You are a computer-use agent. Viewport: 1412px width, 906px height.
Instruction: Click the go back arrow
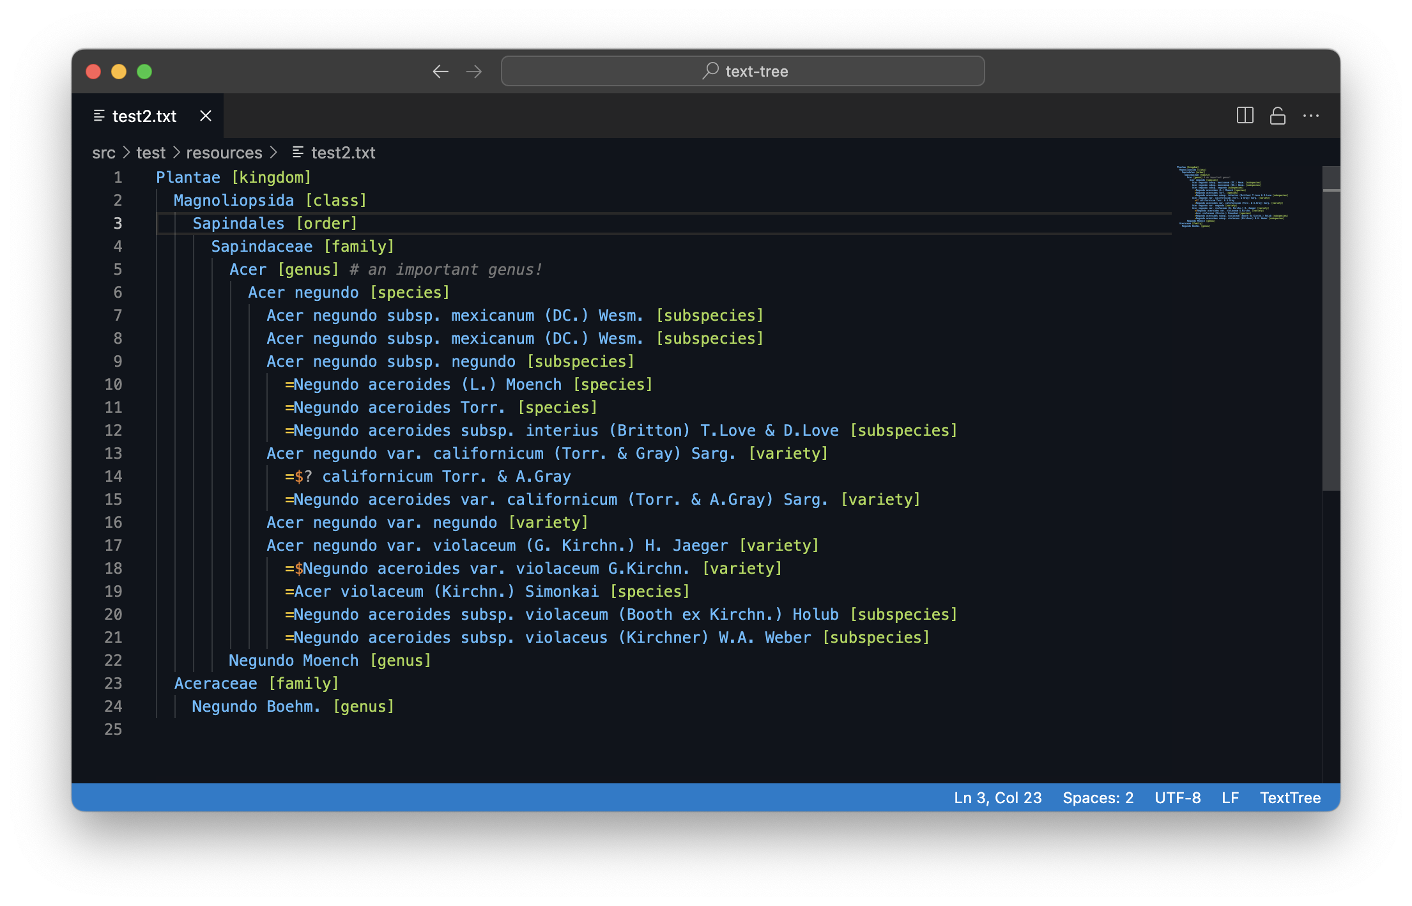(440, 72)
